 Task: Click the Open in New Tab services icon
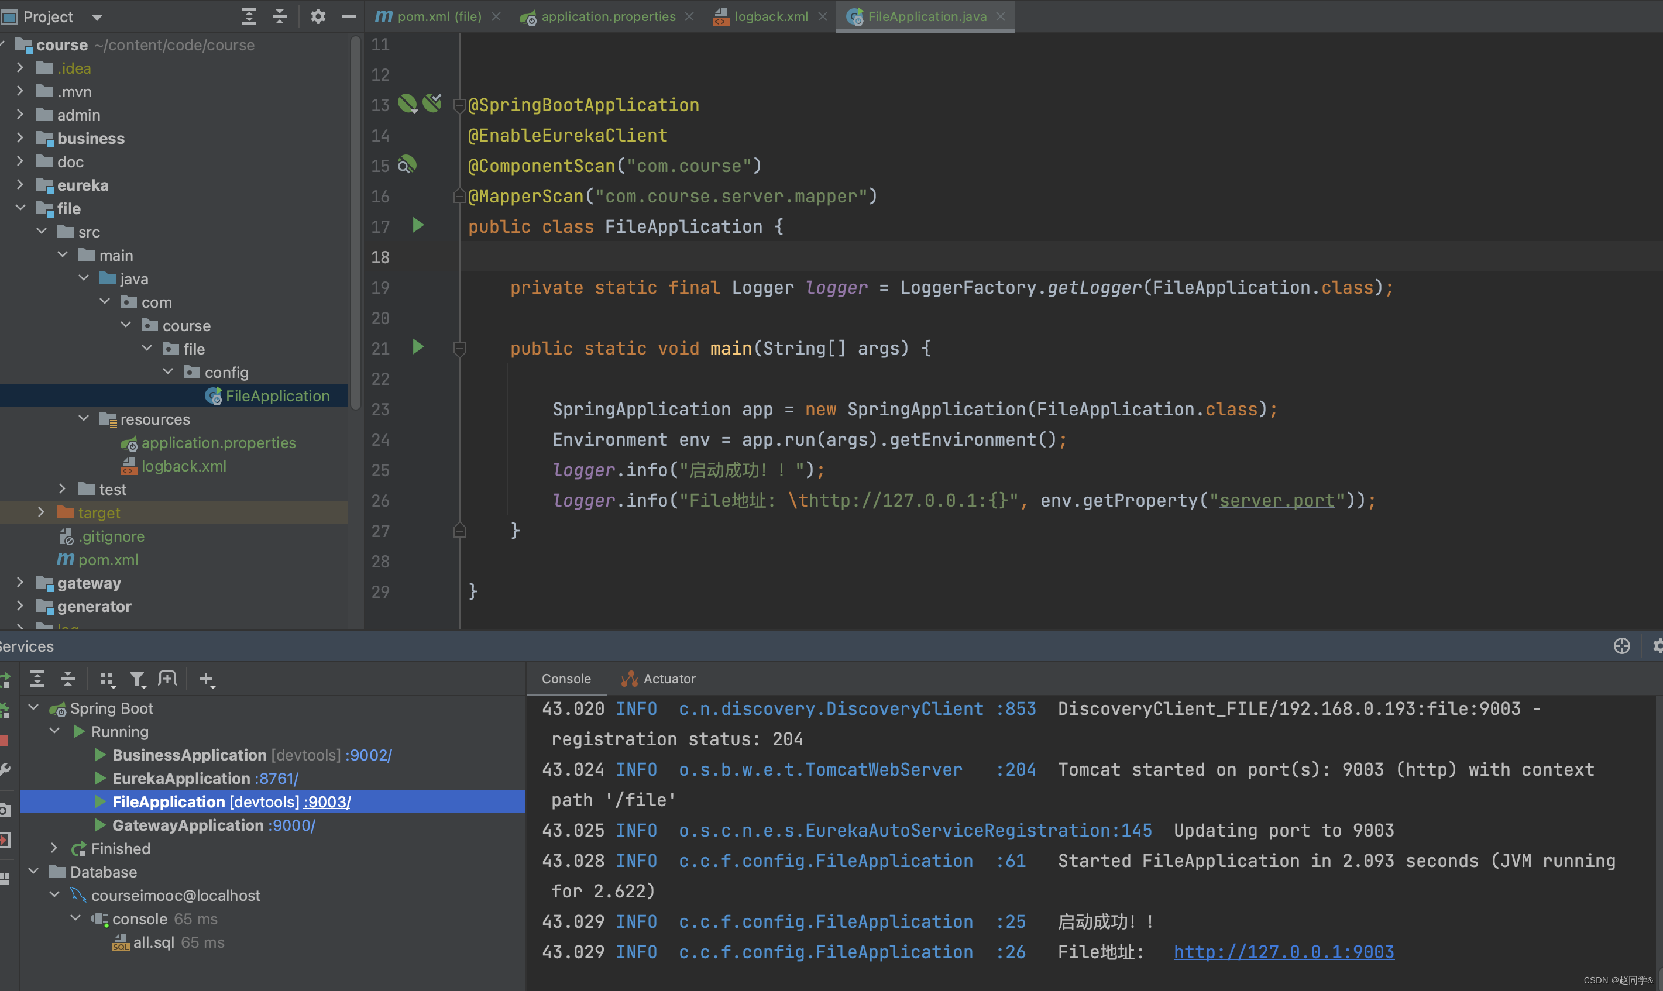coord(167,679)
